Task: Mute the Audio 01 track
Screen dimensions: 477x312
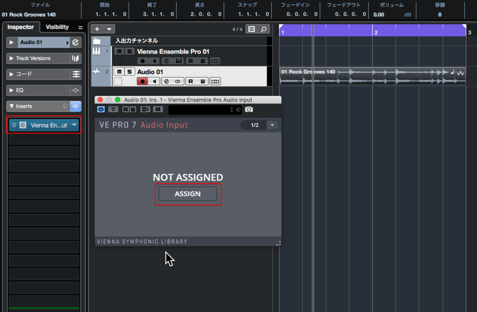Action: pyautogui.click(x=119, y=71)
